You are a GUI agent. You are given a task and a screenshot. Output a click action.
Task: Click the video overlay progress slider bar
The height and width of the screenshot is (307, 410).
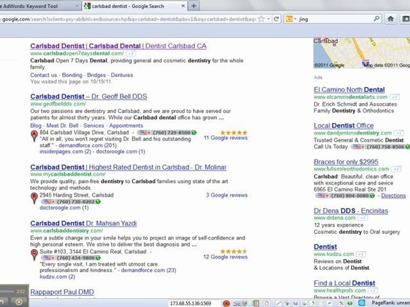pos(7,291)
